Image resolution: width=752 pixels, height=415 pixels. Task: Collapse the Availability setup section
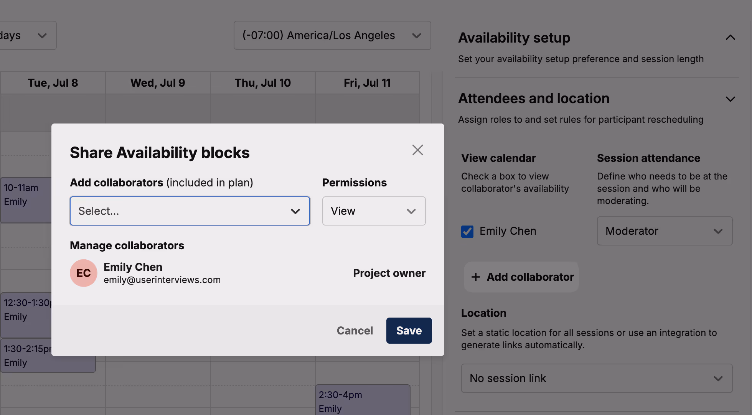(730, 38)
